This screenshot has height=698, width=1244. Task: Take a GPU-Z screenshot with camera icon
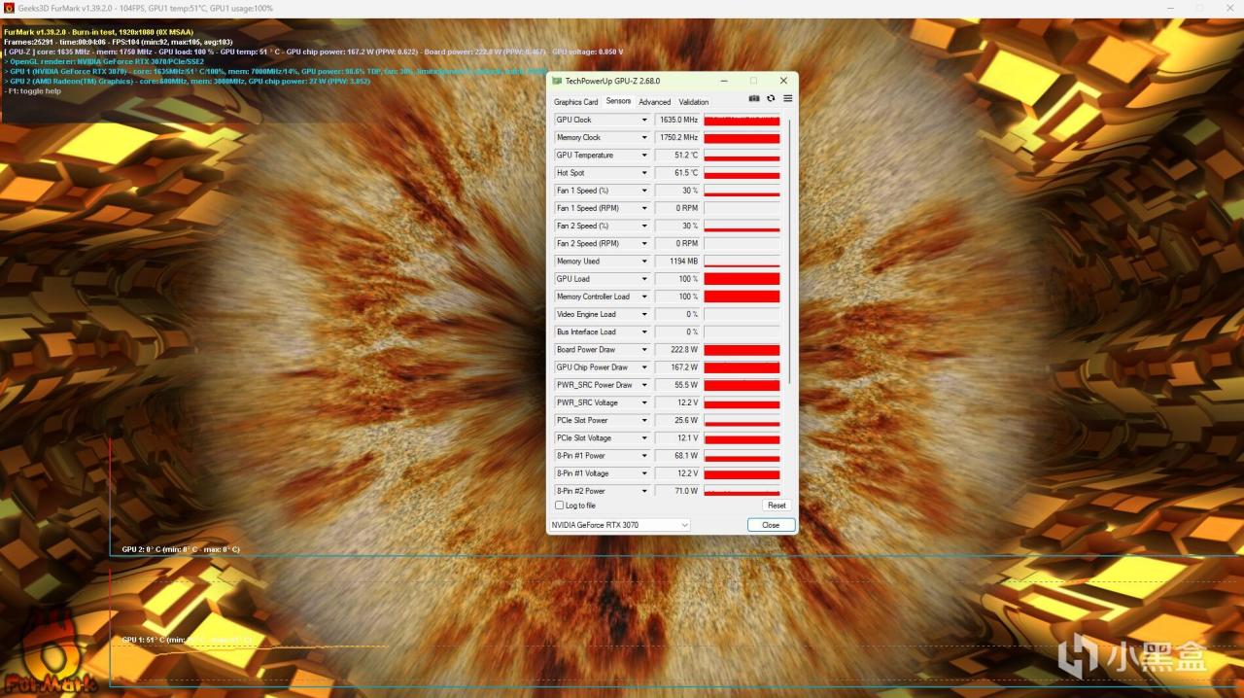[754, 98]
